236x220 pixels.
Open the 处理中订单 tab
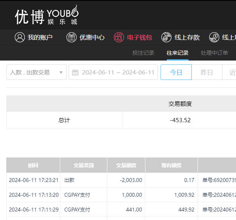pyautogui.click(x=214, y=53)
